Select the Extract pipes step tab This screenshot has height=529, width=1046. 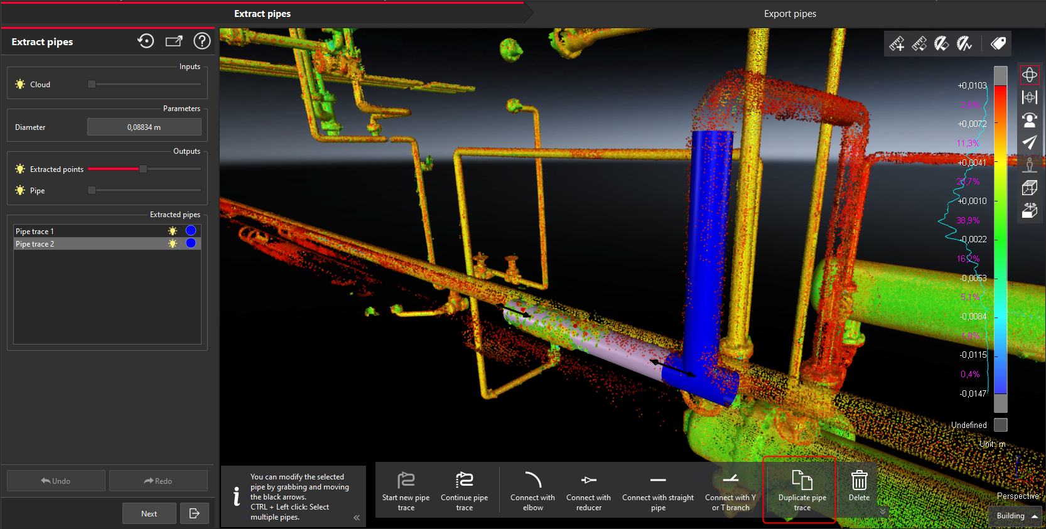pyautogui.click(x=262, y=14)
